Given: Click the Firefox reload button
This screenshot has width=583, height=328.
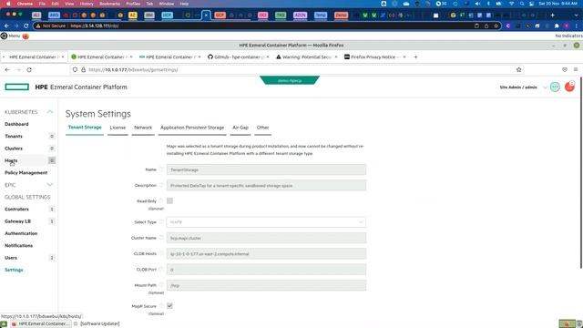Looking at the screenshot, I should [x=29, y=69].
